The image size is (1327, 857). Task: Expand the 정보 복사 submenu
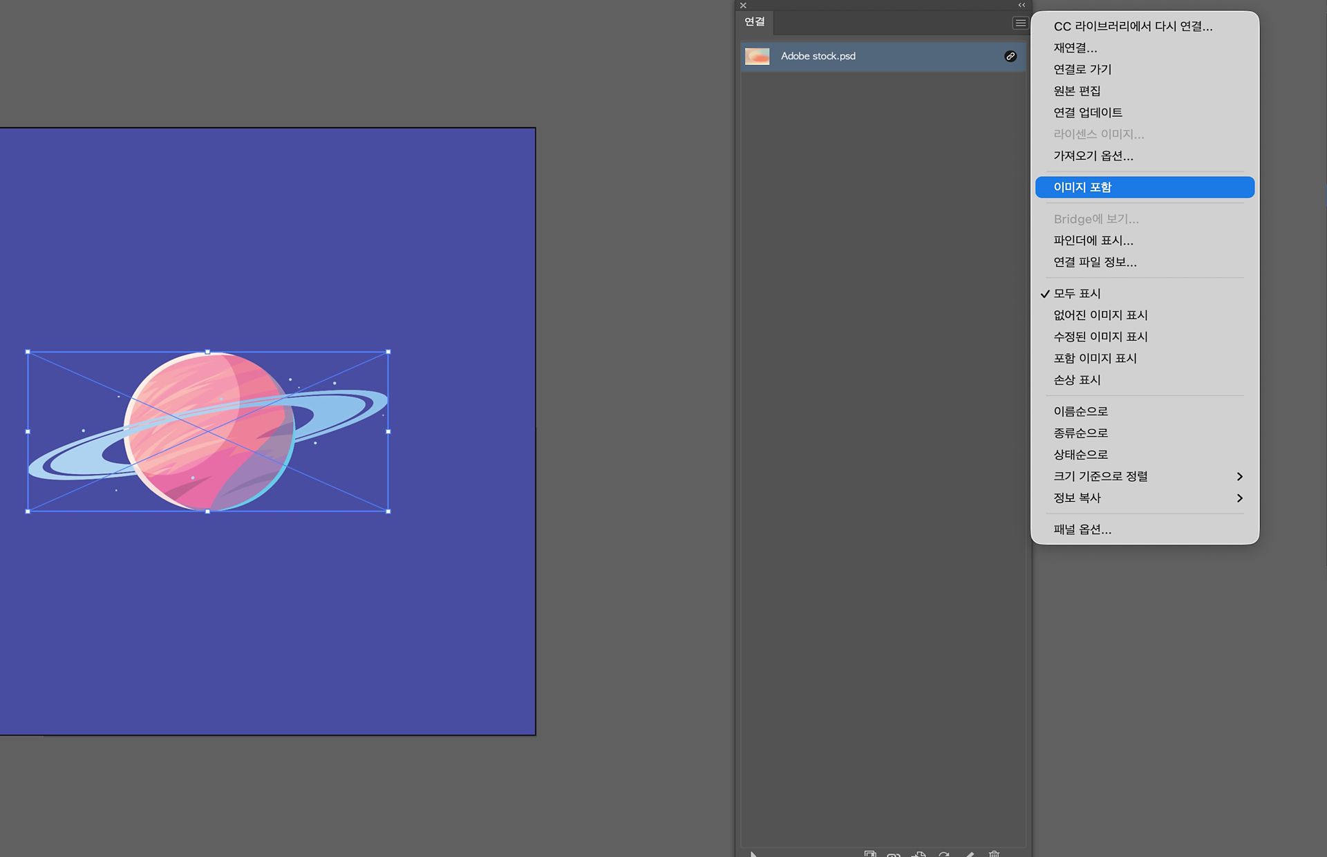pos(1145,498)
